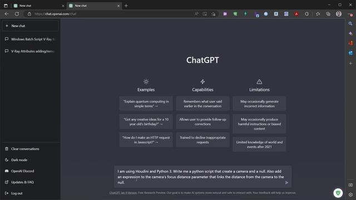Screen dimensions: 356x200
Task: Close the second New chat browser tab
Action: tap(118, 6)
